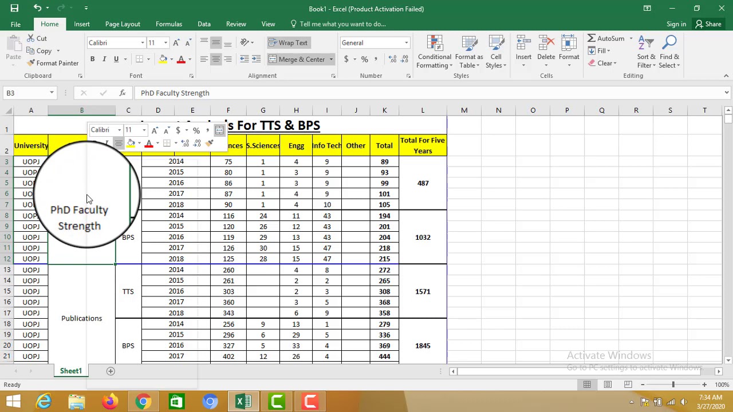Switch to the Page Layout tab
733x412 pixels.
pos(123,24)
